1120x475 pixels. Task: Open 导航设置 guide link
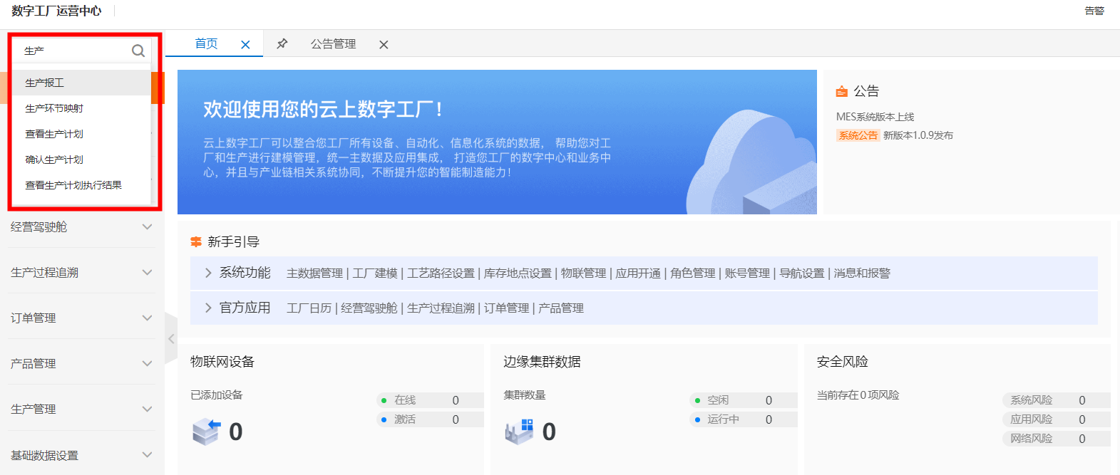click(802, 273)
